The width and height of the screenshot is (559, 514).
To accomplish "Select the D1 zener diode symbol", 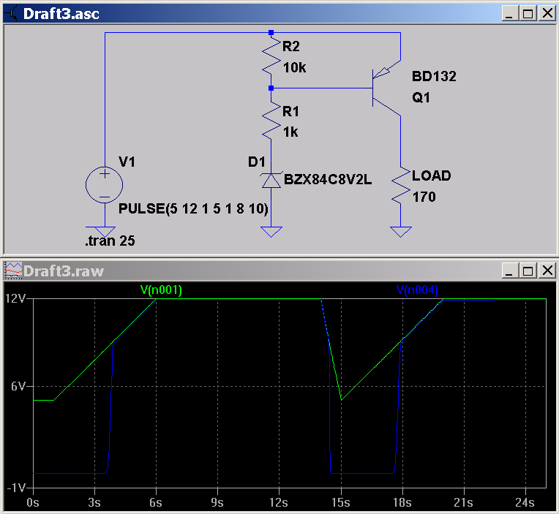I will (x=271, y=181).
